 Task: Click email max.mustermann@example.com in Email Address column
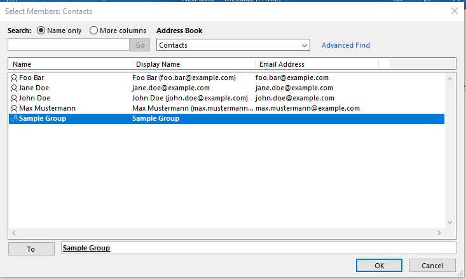pos(308,108)
